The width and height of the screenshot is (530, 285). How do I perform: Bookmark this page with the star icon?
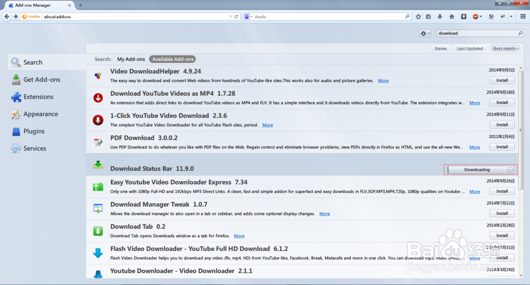(x=418, y=16)
